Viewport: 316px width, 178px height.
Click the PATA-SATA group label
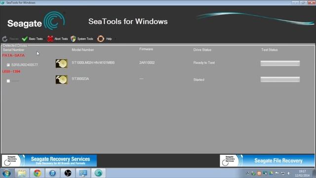pos(13,55)
